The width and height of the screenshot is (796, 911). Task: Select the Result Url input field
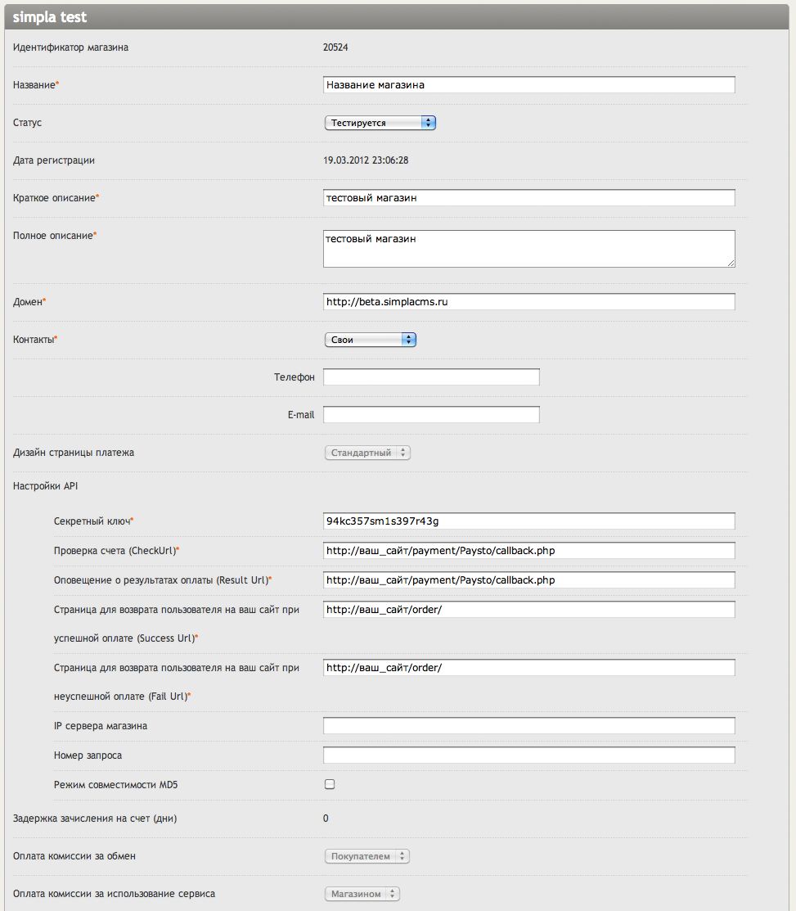(528, 580)
